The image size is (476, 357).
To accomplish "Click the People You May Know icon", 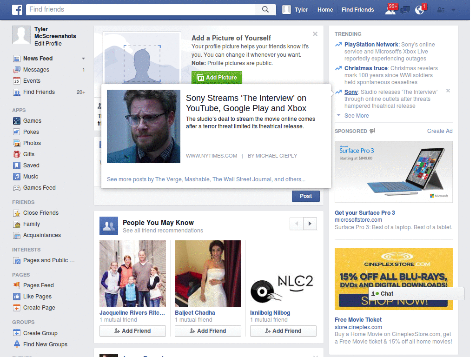I will pos(109,226).
